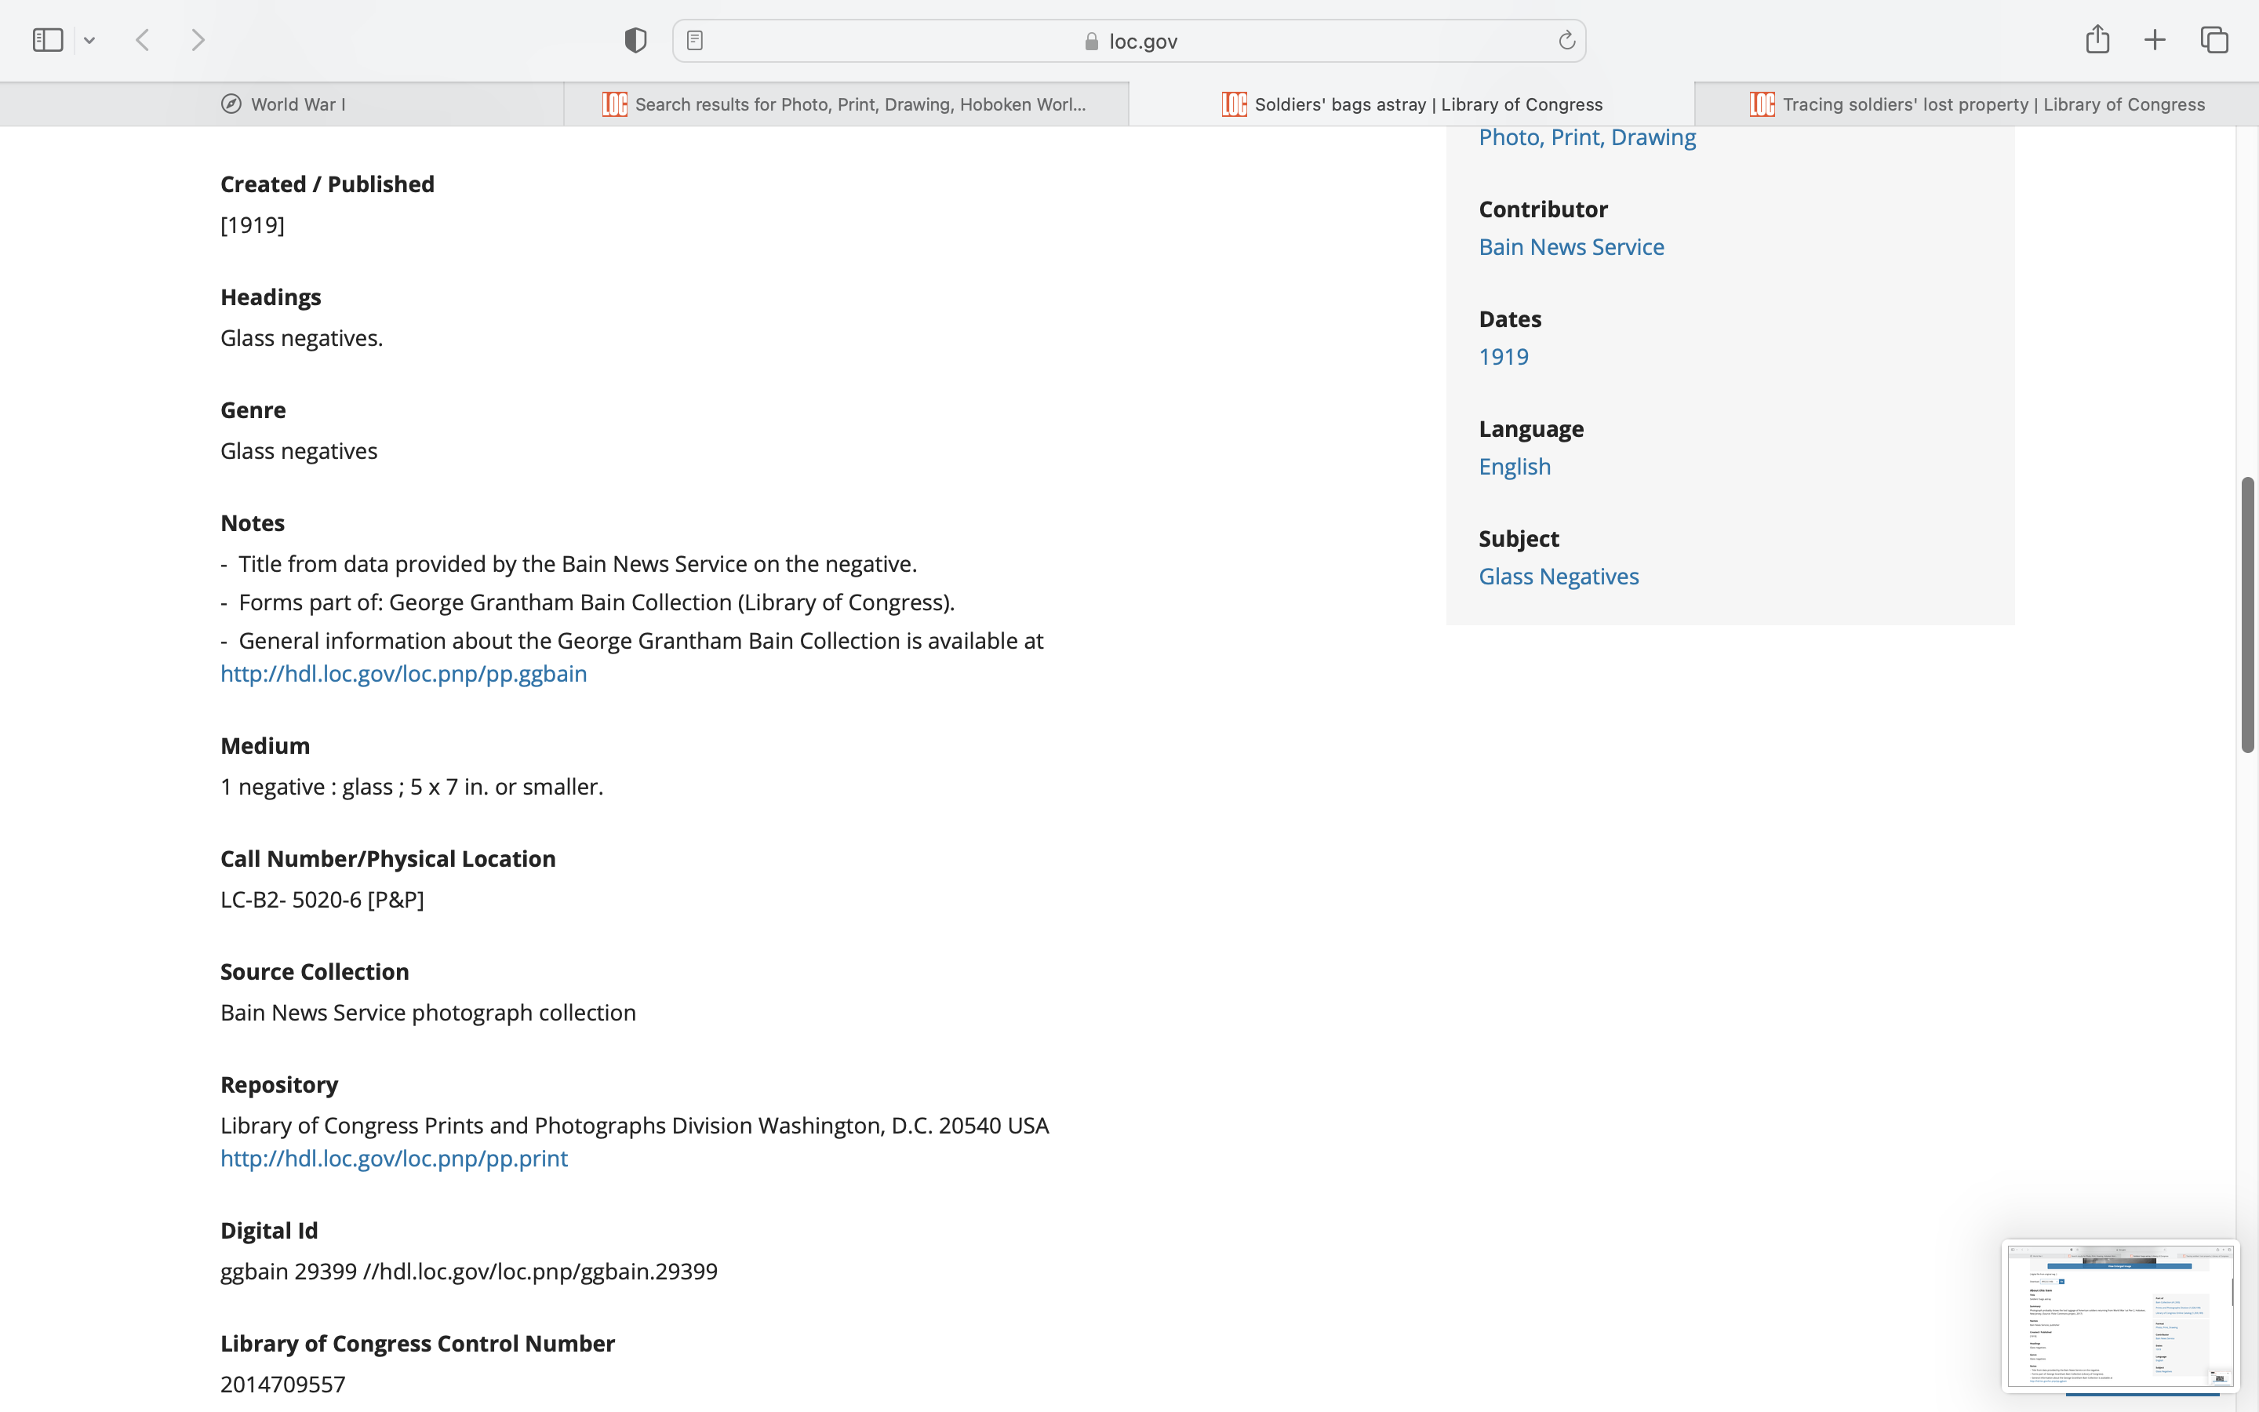
Task: Follow the hdl.loc.gov pp.ggbain link
Action: tap(403, 673)
